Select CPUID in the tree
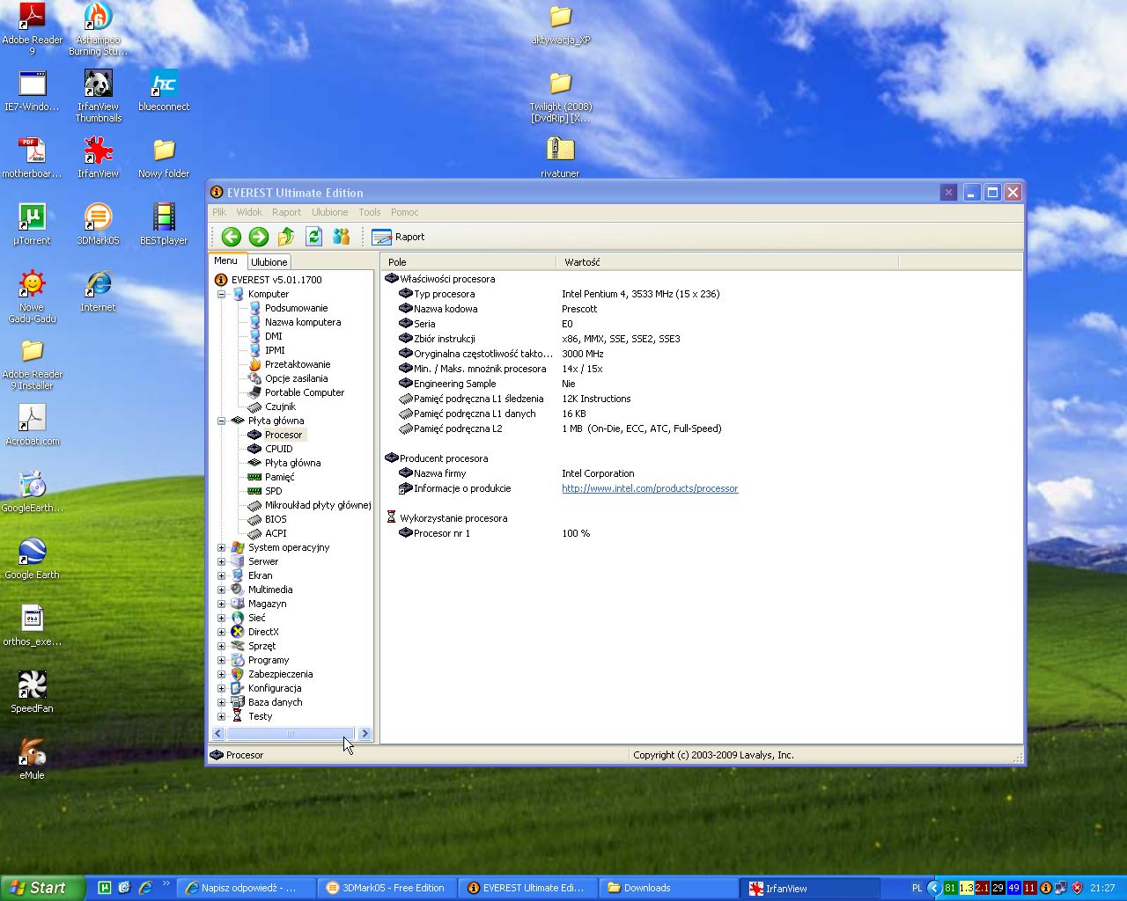1127x901 pixels. pos(278,449)
